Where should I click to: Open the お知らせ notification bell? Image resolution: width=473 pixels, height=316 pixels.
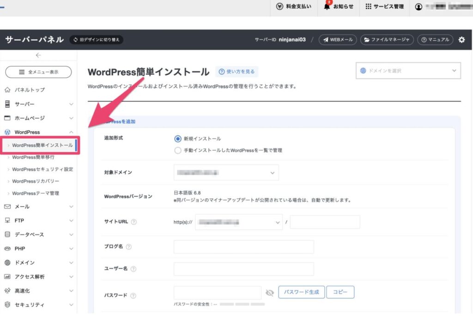tap(327, 6)
